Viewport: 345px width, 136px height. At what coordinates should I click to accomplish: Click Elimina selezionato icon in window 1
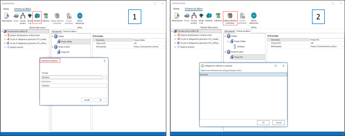pos(80,18)
